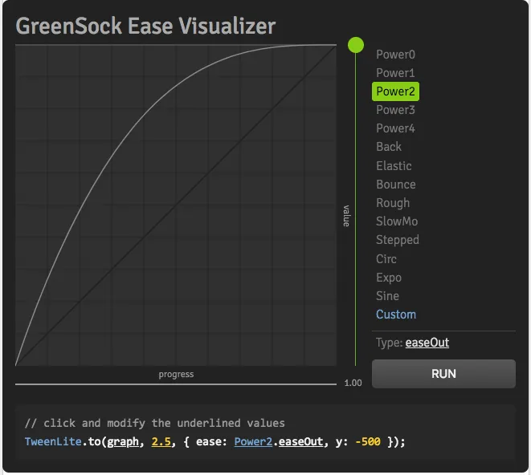The width and height of the screenshot is (531, 475).
Task: Choose the Power3 ease
Action: 395,110
